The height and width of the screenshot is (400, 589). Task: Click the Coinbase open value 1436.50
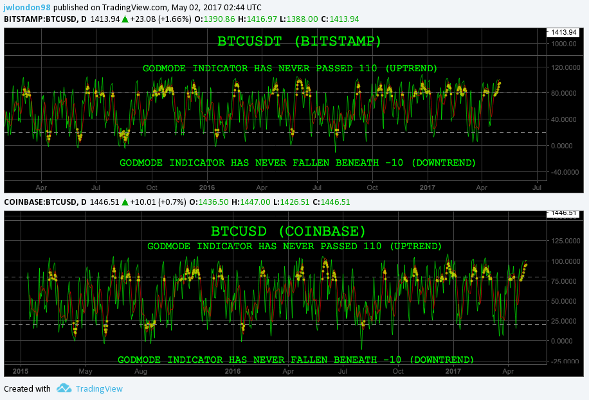coord(213,202)
